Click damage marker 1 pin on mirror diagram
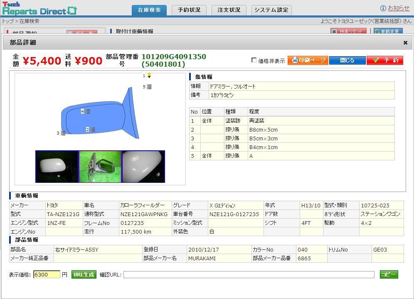The height and width of the screenshot is (299, 414). pyautogui.click(x=149, y=76)
